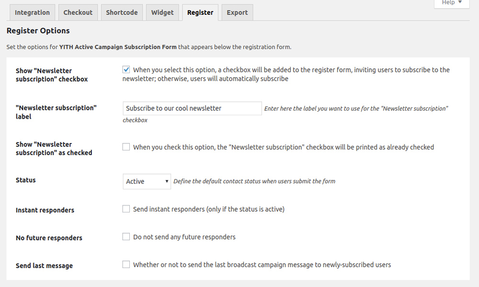This screenshot has width=479, height=287.
Task: Expand the Help dropdown panel
Action: [452, 3]
